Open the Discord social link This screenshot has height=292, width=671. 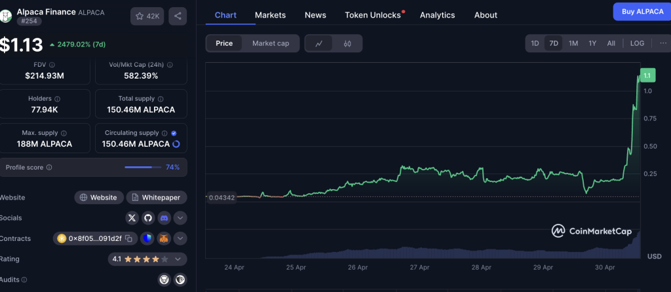coord(164,218)
